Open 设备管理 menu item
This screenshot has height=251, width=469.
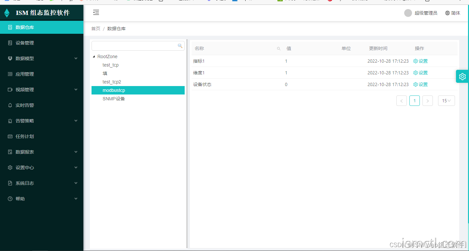(x=42, y=43)
